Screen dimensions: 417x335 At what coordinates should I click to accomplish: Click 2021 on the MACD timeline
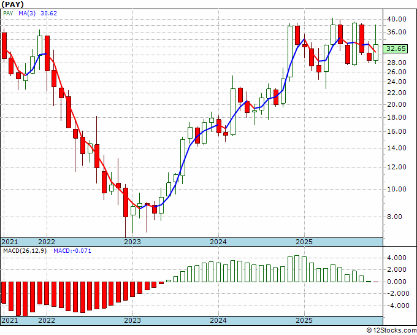tap(10, 320)
